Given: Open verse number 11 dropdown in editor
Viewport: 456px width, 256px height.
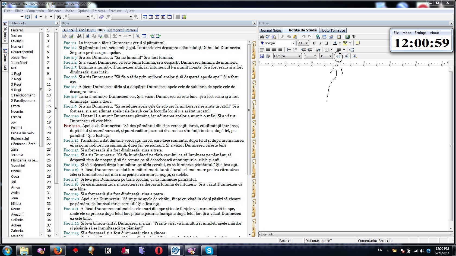Looking at the screenshot, I should (330, 56).
